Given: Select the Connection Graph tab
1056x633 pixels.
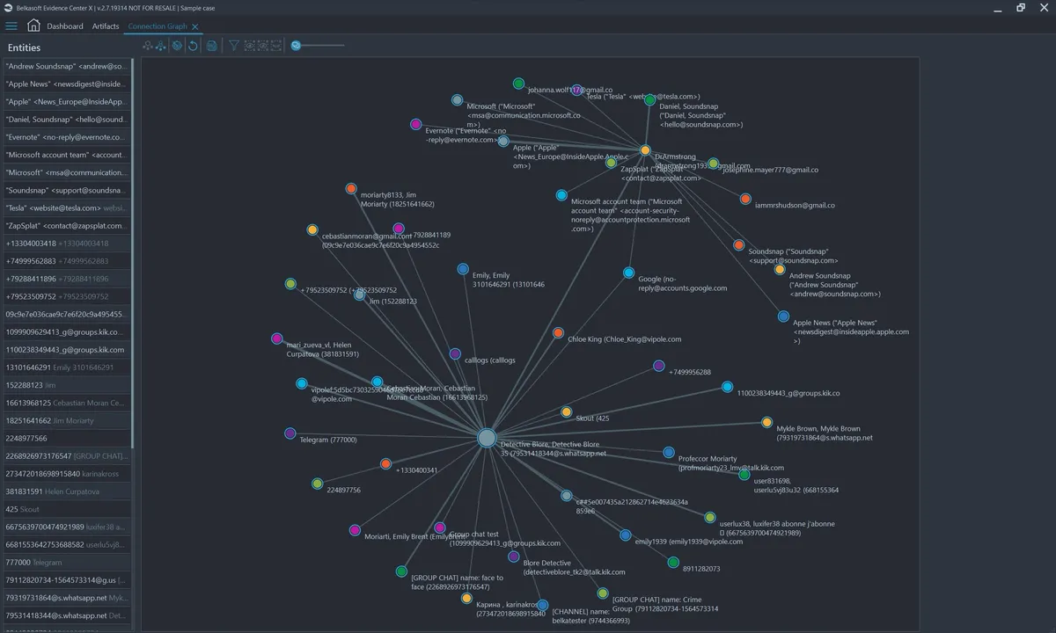Looking at the screenshot, I should (158, 26).
